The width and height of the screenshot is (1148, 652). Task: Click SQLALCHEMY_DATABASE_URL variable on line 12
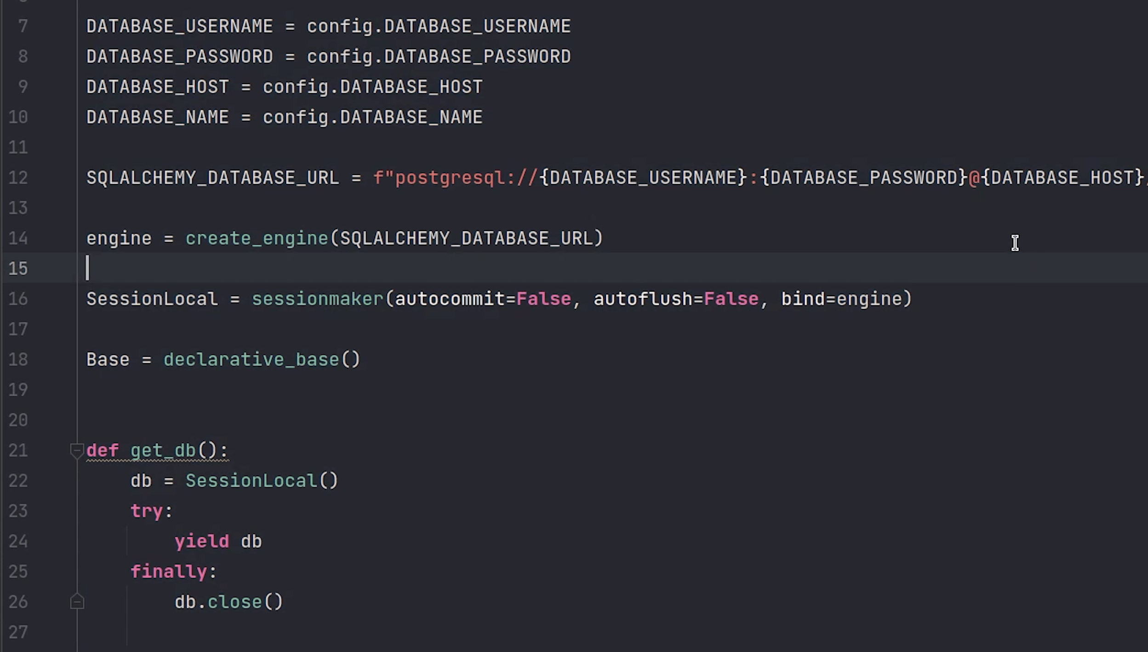pyautogui.click(x=213, y=178)
